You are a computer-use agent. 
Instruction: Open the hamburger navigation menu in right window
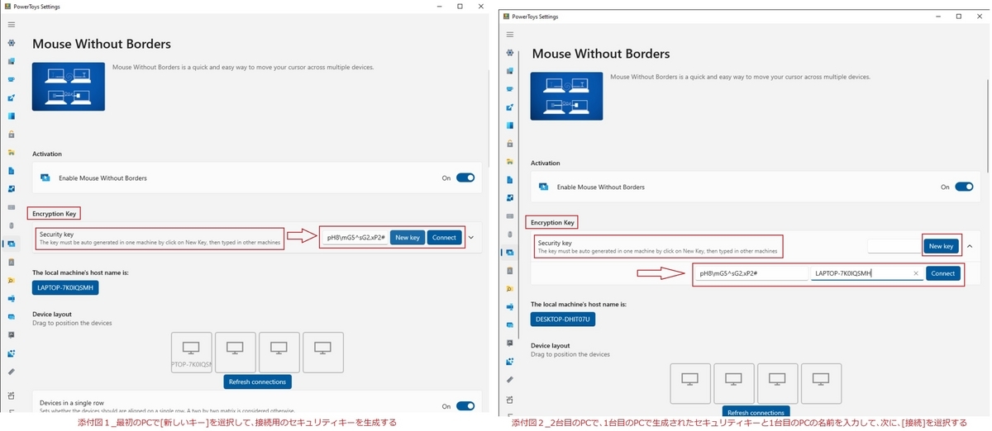(509, 34)
